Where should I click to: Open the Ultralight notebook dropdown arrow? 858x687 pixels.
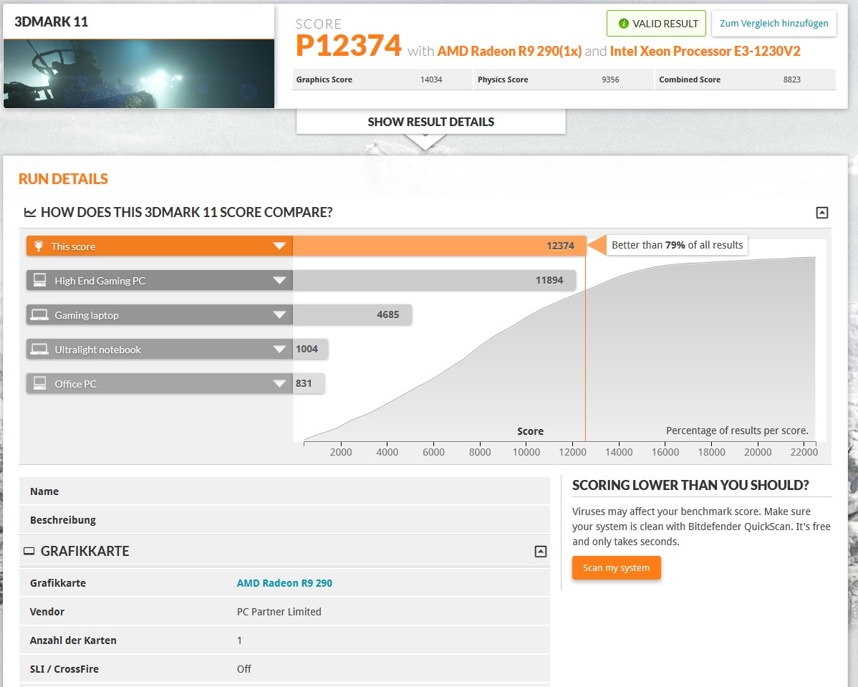coord(279,350)
